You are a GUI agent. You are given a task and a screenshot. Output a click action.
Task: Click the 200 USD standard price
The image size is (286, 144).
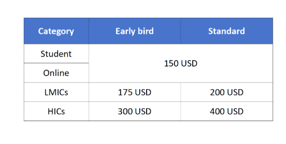click(227, 92)
